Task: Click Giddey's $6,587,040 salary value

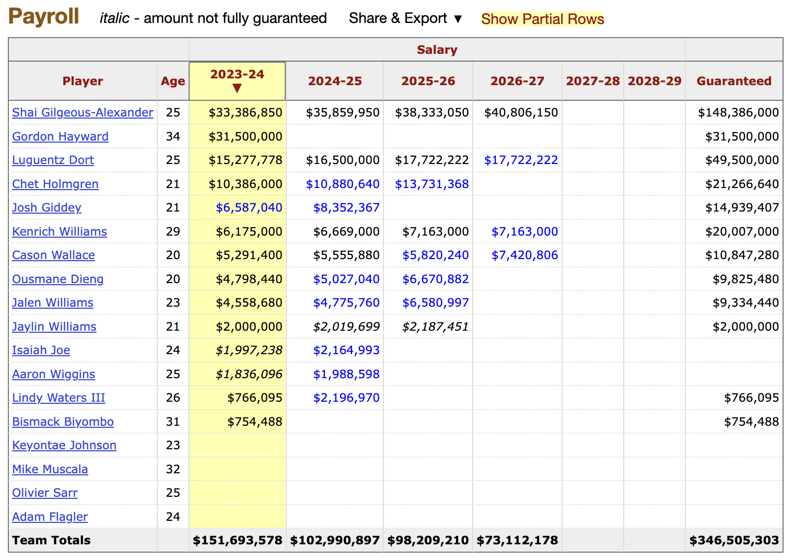Action: coord(249,207)
